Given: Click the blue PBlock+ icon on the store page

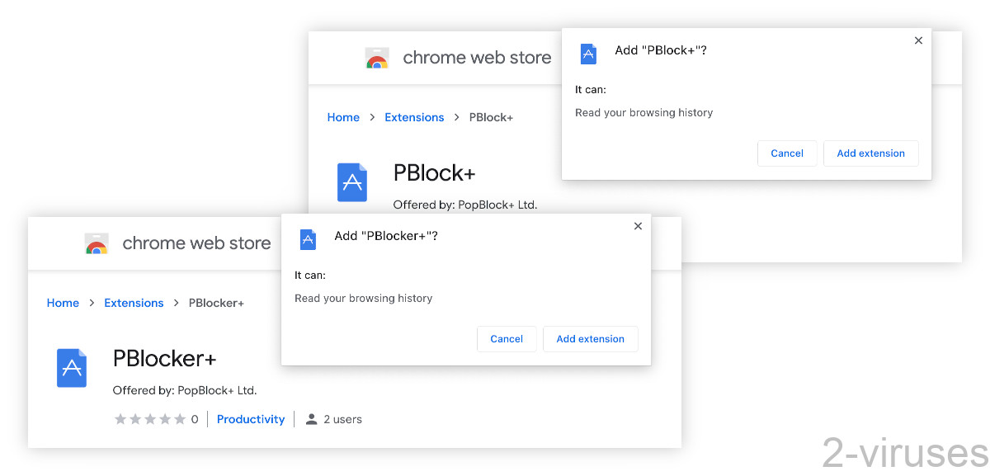Looking at the screenshot, I should click(352, 182).
